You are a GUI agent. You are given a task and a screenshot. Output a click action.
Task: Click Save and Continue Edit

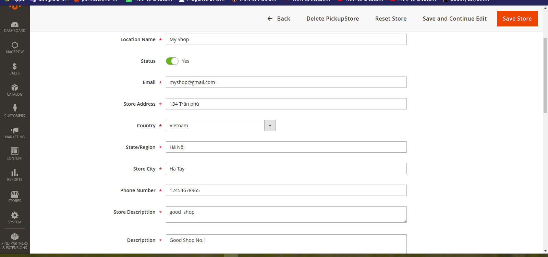(454, 19)
